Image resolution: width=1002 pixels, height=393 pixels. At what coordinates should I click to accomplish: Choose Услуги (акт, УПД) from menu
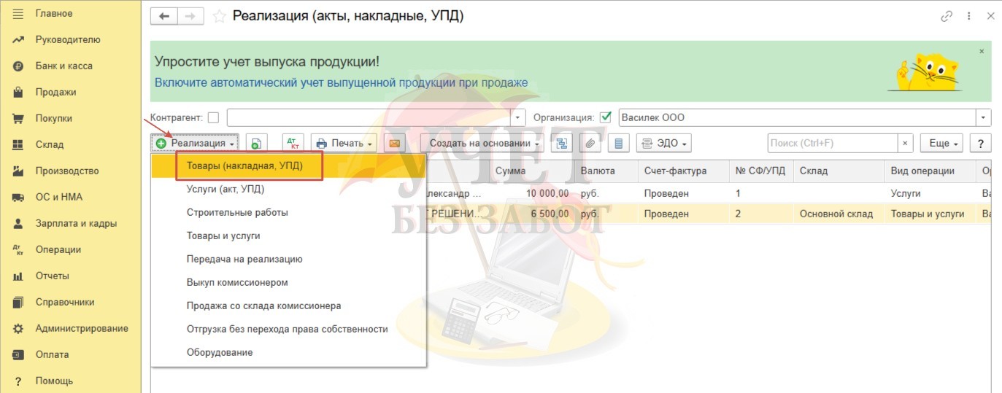click(226, 190)
